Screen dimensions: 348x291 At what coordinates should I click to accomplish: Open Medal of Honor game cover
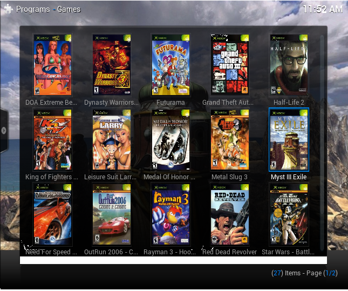(170, 140)
